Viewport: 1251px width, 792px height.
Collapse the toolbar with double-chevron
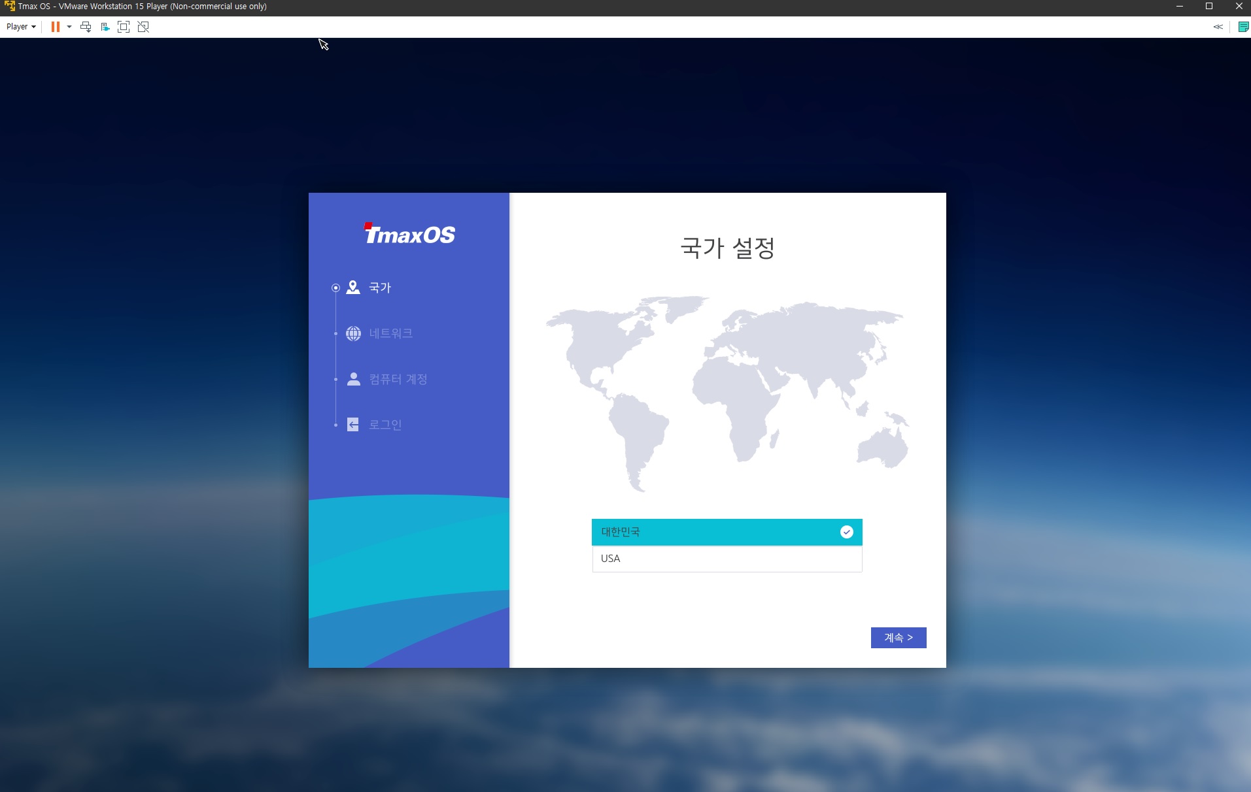pos(1218,27)
